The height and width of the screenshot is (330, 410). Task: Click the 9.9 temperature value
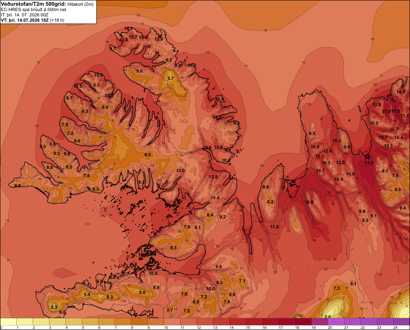click(x=219, y=266)
